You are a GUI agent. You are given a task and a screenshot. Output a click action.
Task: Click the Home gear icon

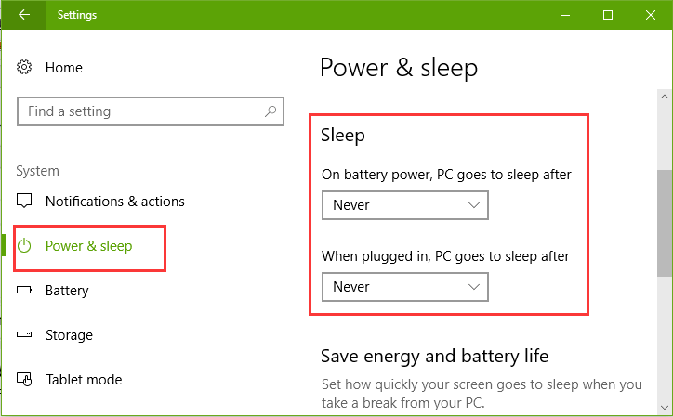tap(26, 68)
